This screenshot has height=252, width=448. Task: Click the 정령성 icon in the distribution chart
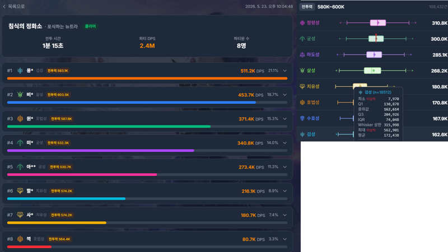click(x=302, y=23)
